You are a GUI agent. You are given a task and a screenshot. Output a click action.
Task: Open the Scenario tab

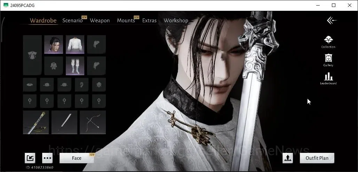[72, 21]
